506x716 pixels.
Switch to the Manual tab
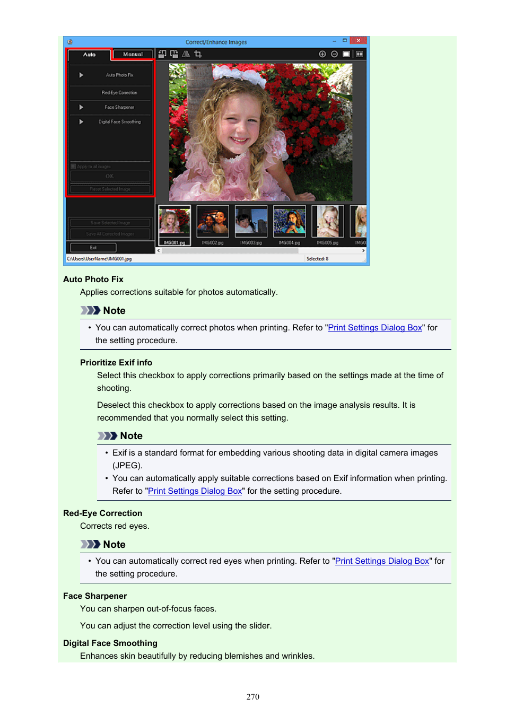pos(133,54)
